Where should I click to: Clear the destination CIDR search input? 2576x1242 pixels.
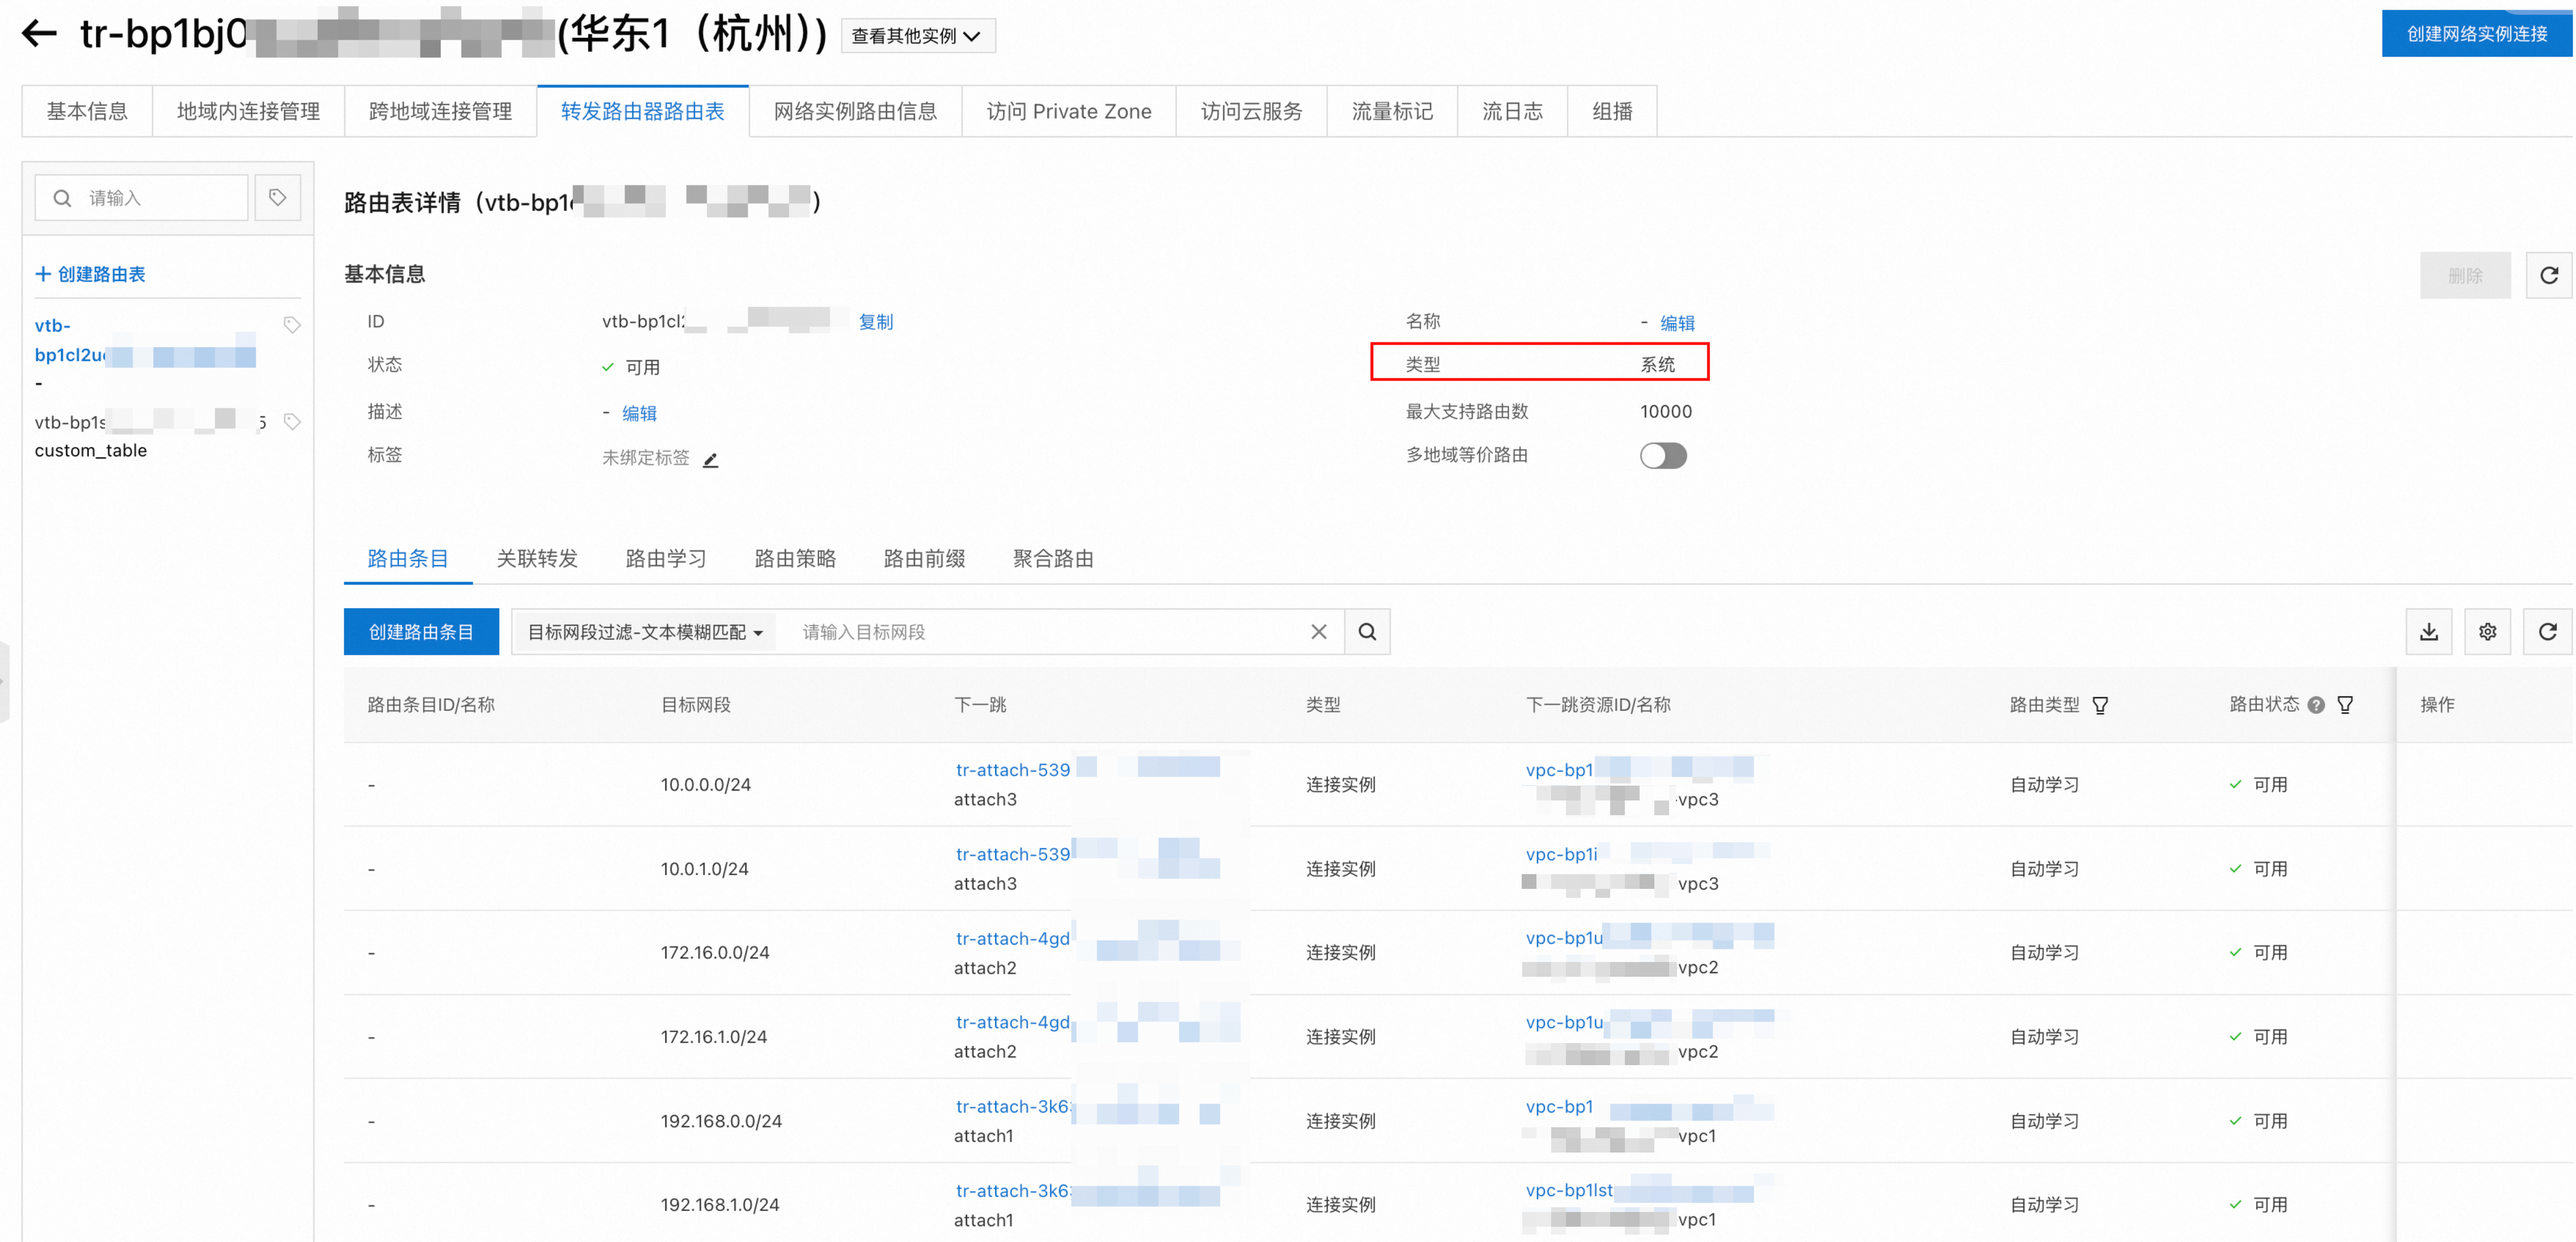point(1318,632)
